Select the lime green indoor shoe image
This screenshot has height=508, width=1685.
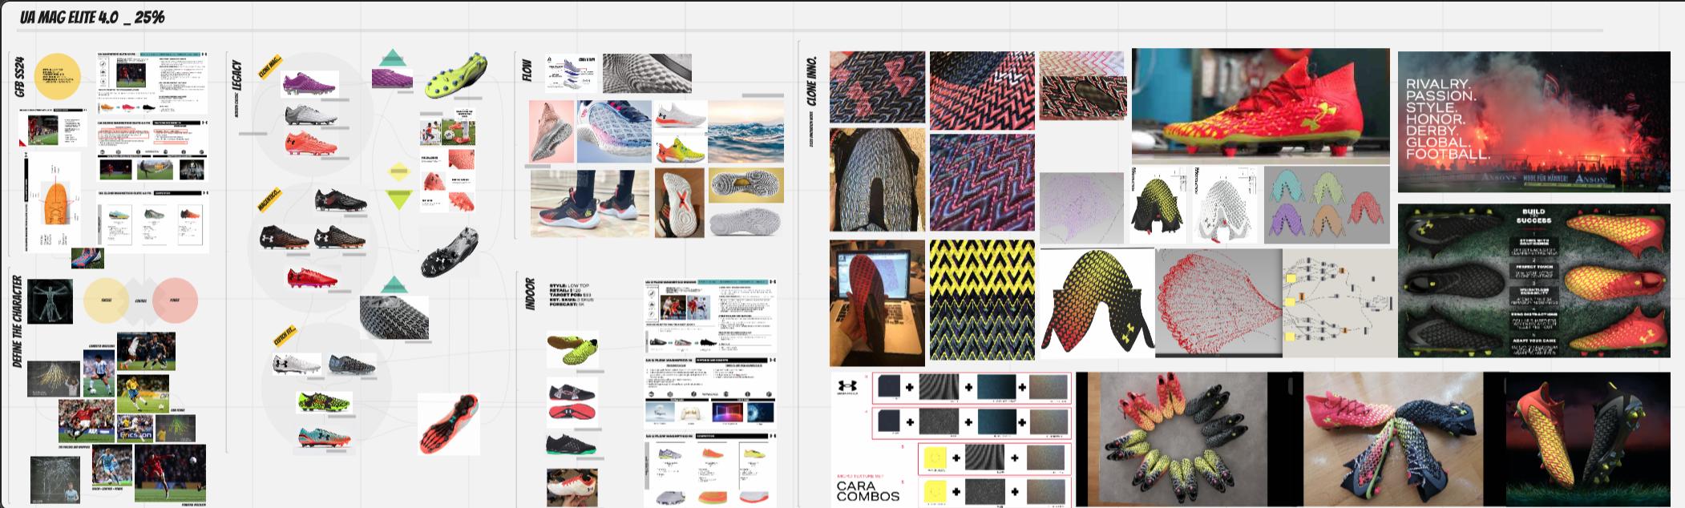click(572, 351)
